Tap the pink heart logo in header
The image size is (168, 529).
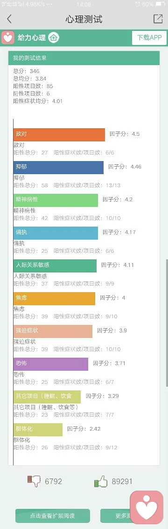point(8,37)
